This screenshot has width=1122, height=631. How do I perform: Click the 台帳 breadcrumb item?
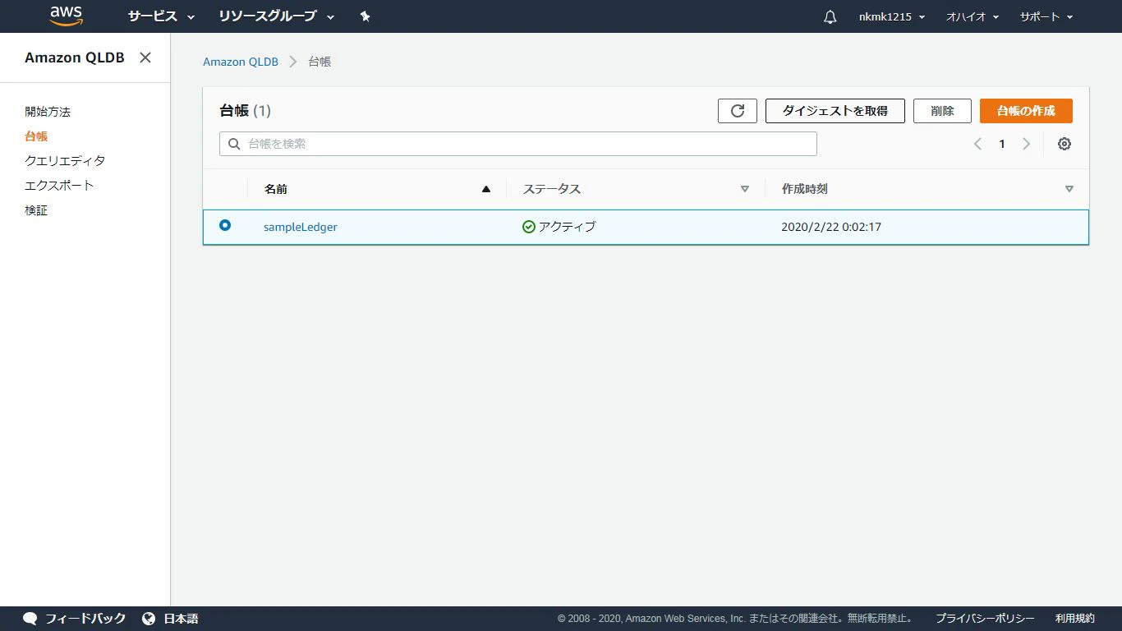(x=320, y=62)
